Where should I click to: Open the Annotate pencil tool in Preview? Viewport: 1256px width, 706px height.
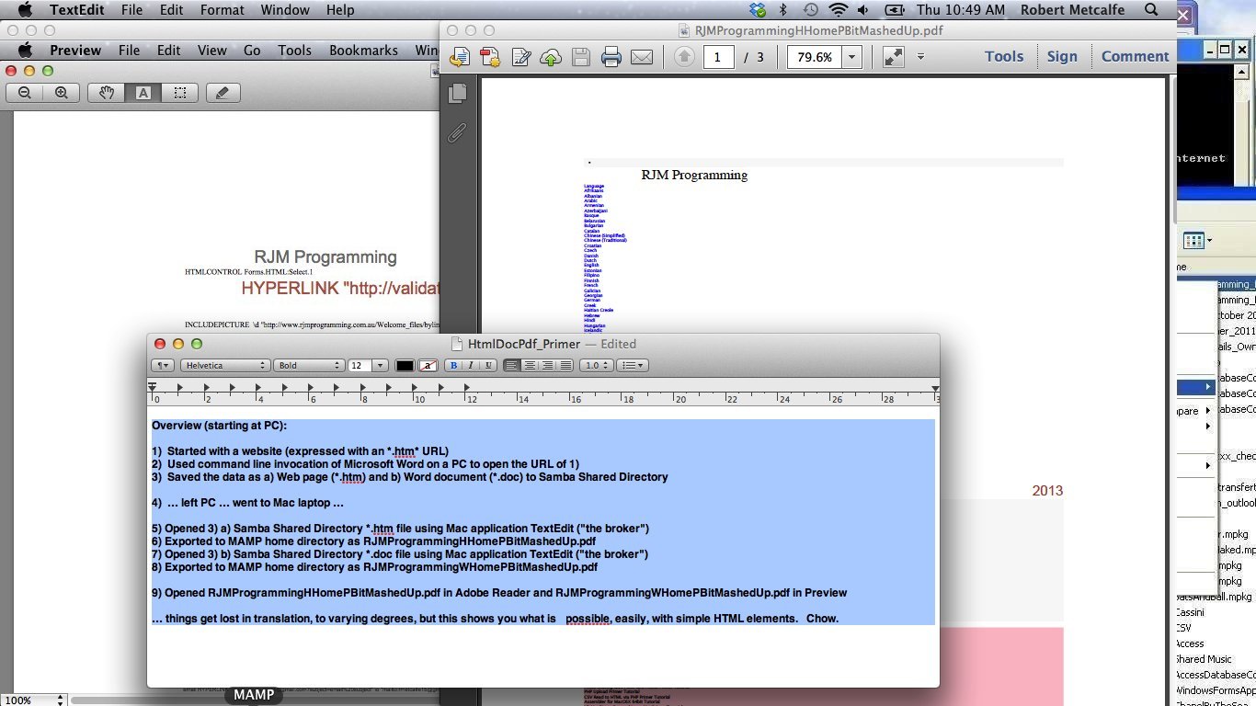pos(223,93)
